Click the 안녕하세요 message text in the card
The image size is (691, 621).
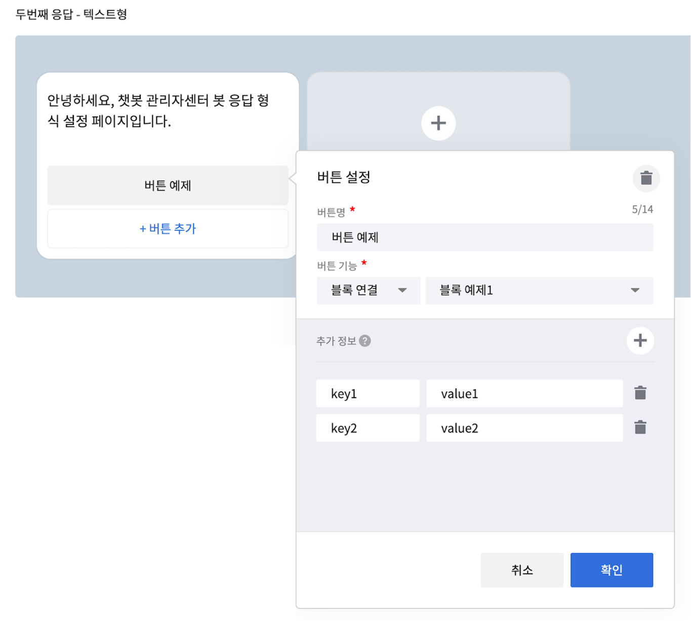click(x=158, y=110)
